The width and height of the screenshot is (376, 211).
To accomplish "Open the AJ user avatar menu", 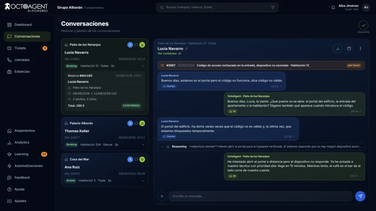I will pos(366,7).
